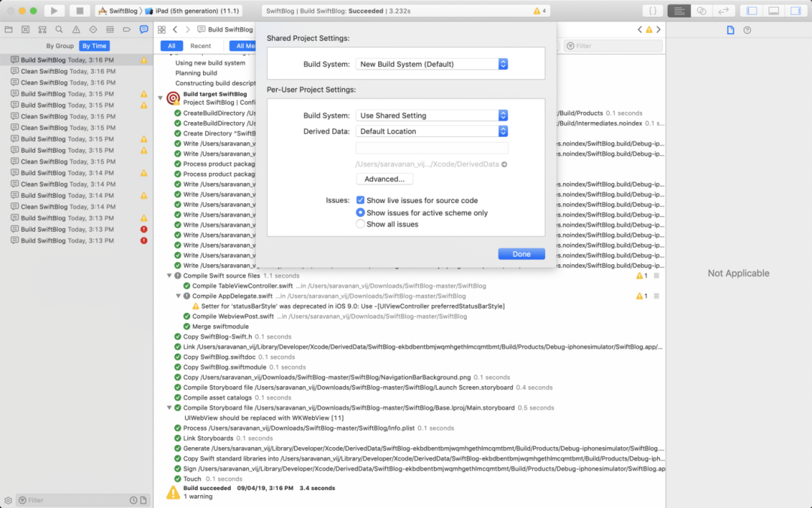The width and height of the screenshot is (812, 508).
Task: Switch navigator grouping to By Group
Action: 60,46
